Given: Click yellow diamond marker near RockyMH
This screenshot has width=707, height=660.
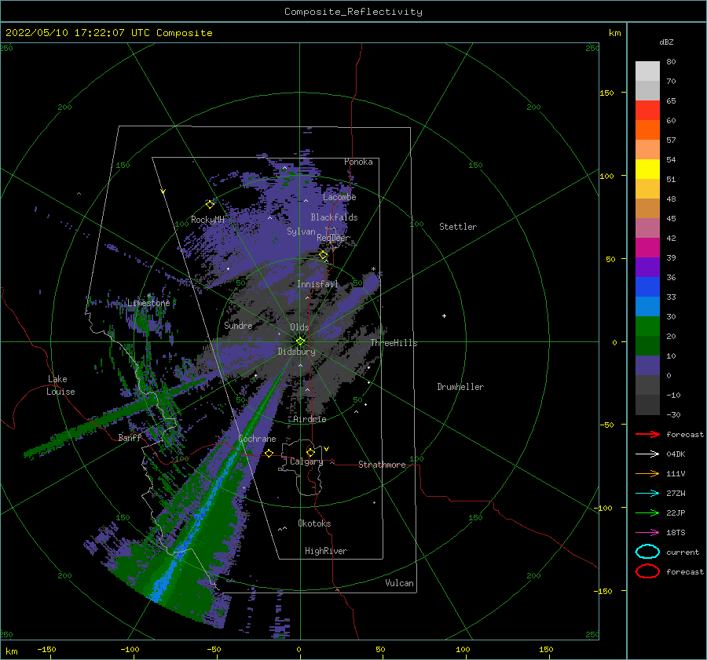Looking at the screenshot, I should point(210,204).
